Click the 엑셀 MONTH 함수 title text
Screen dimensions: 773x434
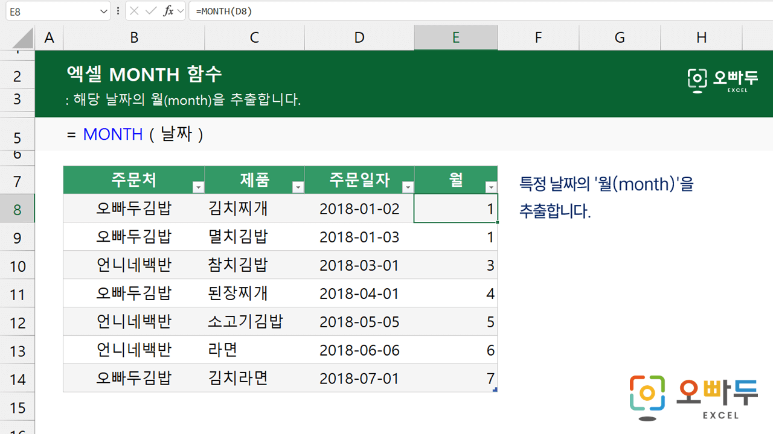click(x=144, y=74)
